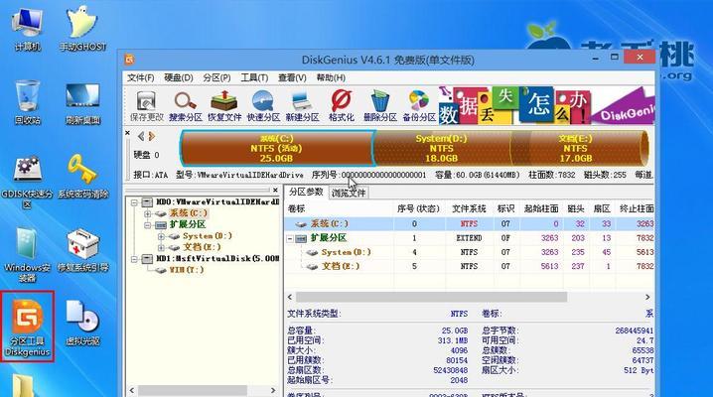This screenshot has height=397, width=713.
Task: Select 系统(C:) in the disk tree
Action: click(x=189, y=213)
